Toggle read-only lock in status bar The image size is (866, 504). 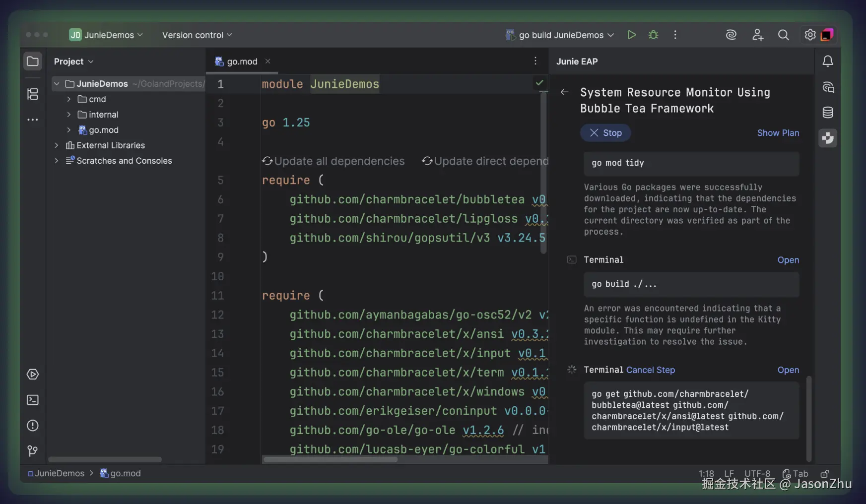click(825, 474)
